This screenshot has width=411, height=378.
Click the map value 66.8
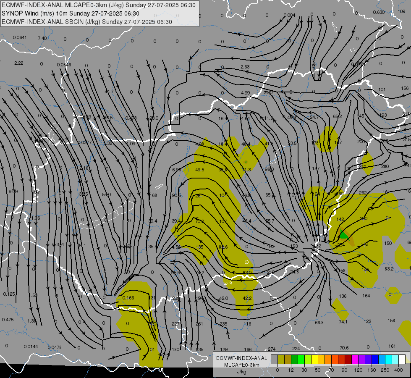[x=319, y=323]
